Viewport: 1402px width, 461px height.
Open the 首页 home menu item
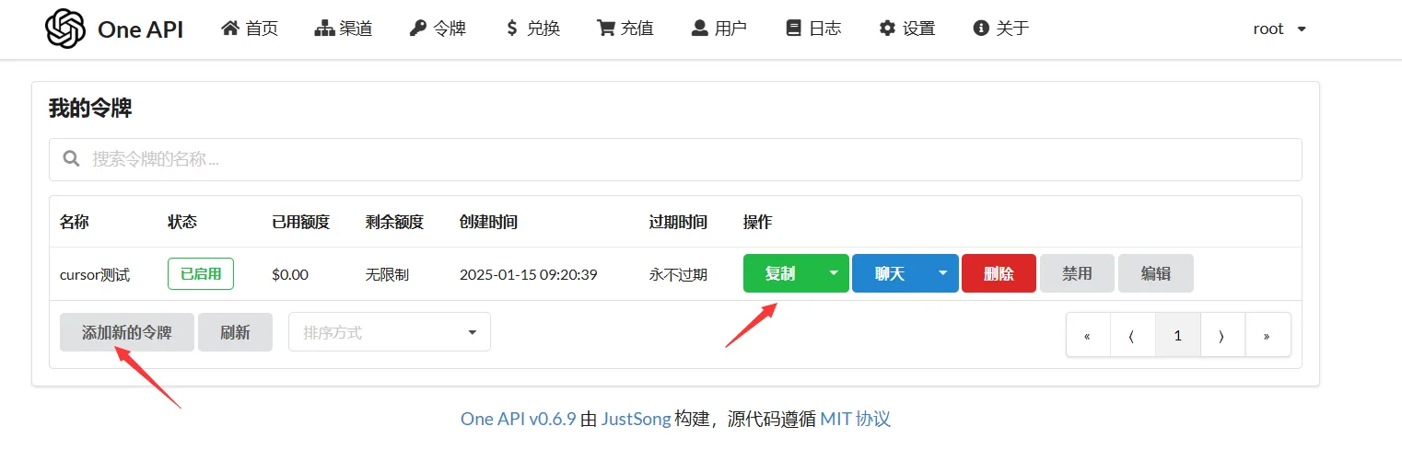(250, 29)
